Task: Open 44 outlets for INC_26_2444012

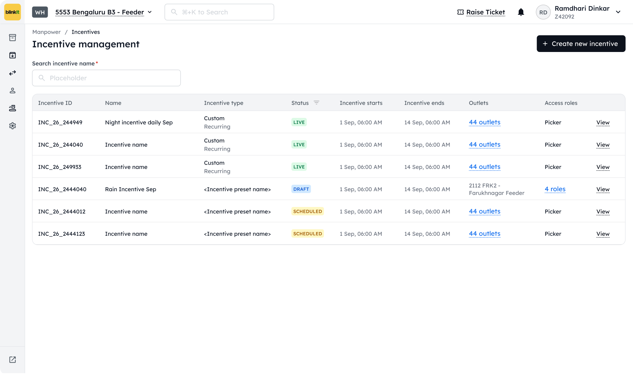Action: pos(485,211)
